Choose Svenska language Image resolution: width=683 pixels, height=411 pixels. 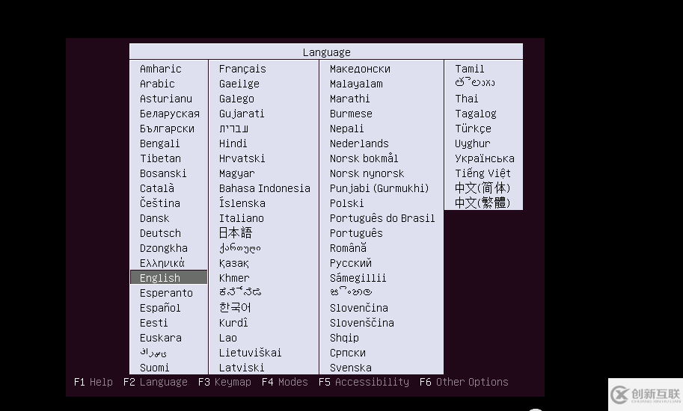(350, 368)
